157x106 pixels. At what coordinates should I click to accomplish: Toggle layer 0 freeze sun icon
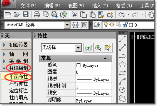[112, 25]
